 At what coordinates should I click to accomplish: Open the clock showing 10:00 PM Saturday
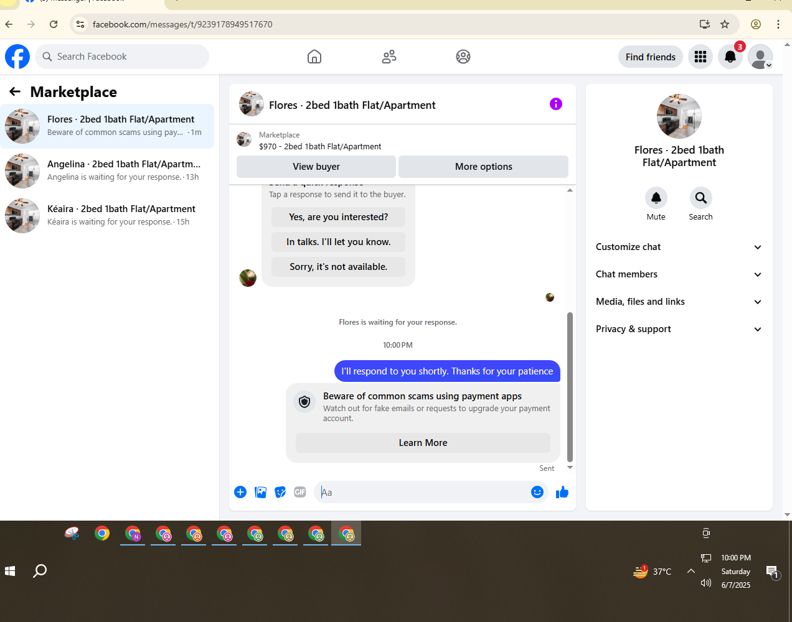pyautogui.click(x=736, y=571)
